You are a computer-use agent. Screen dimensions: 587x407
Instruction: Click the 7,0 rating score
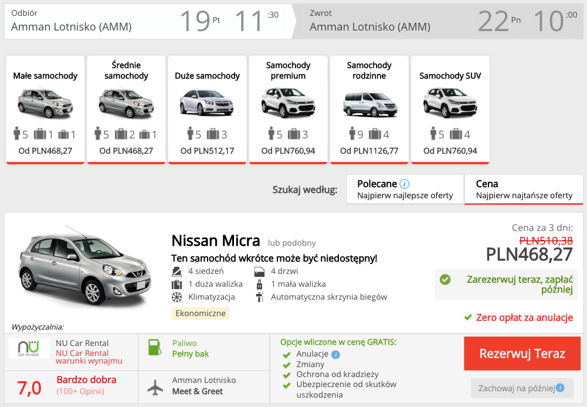(x=29, y=388)
